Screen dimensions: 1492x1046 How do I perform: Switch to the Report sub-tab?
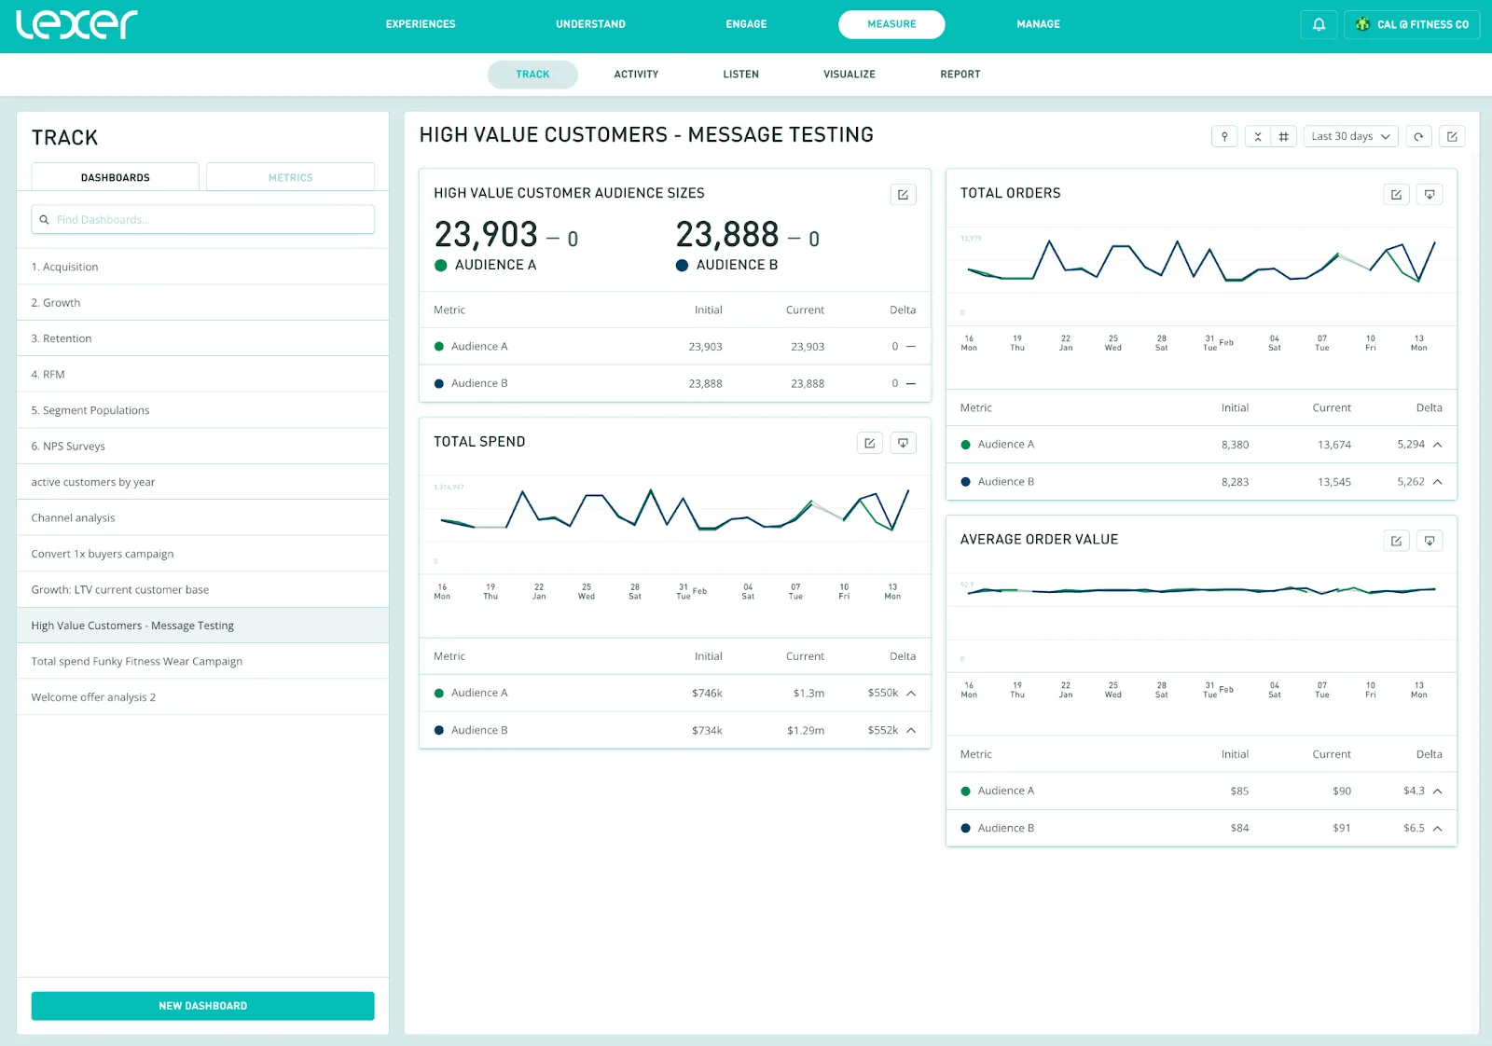(x=960, y=75)
